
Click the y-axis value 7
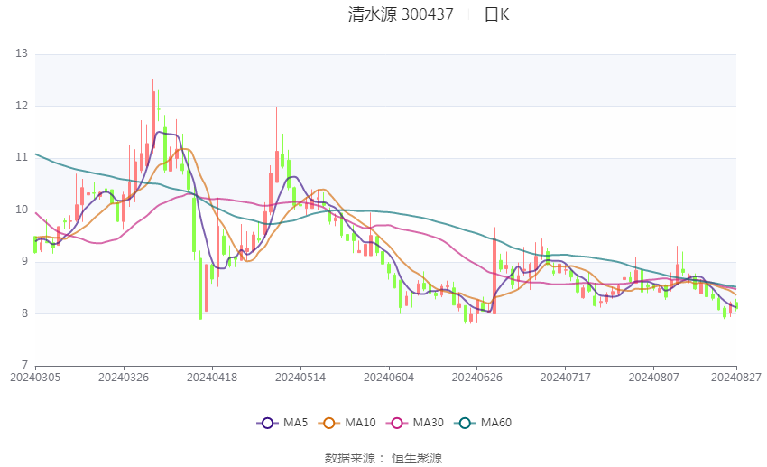[25, 365]
